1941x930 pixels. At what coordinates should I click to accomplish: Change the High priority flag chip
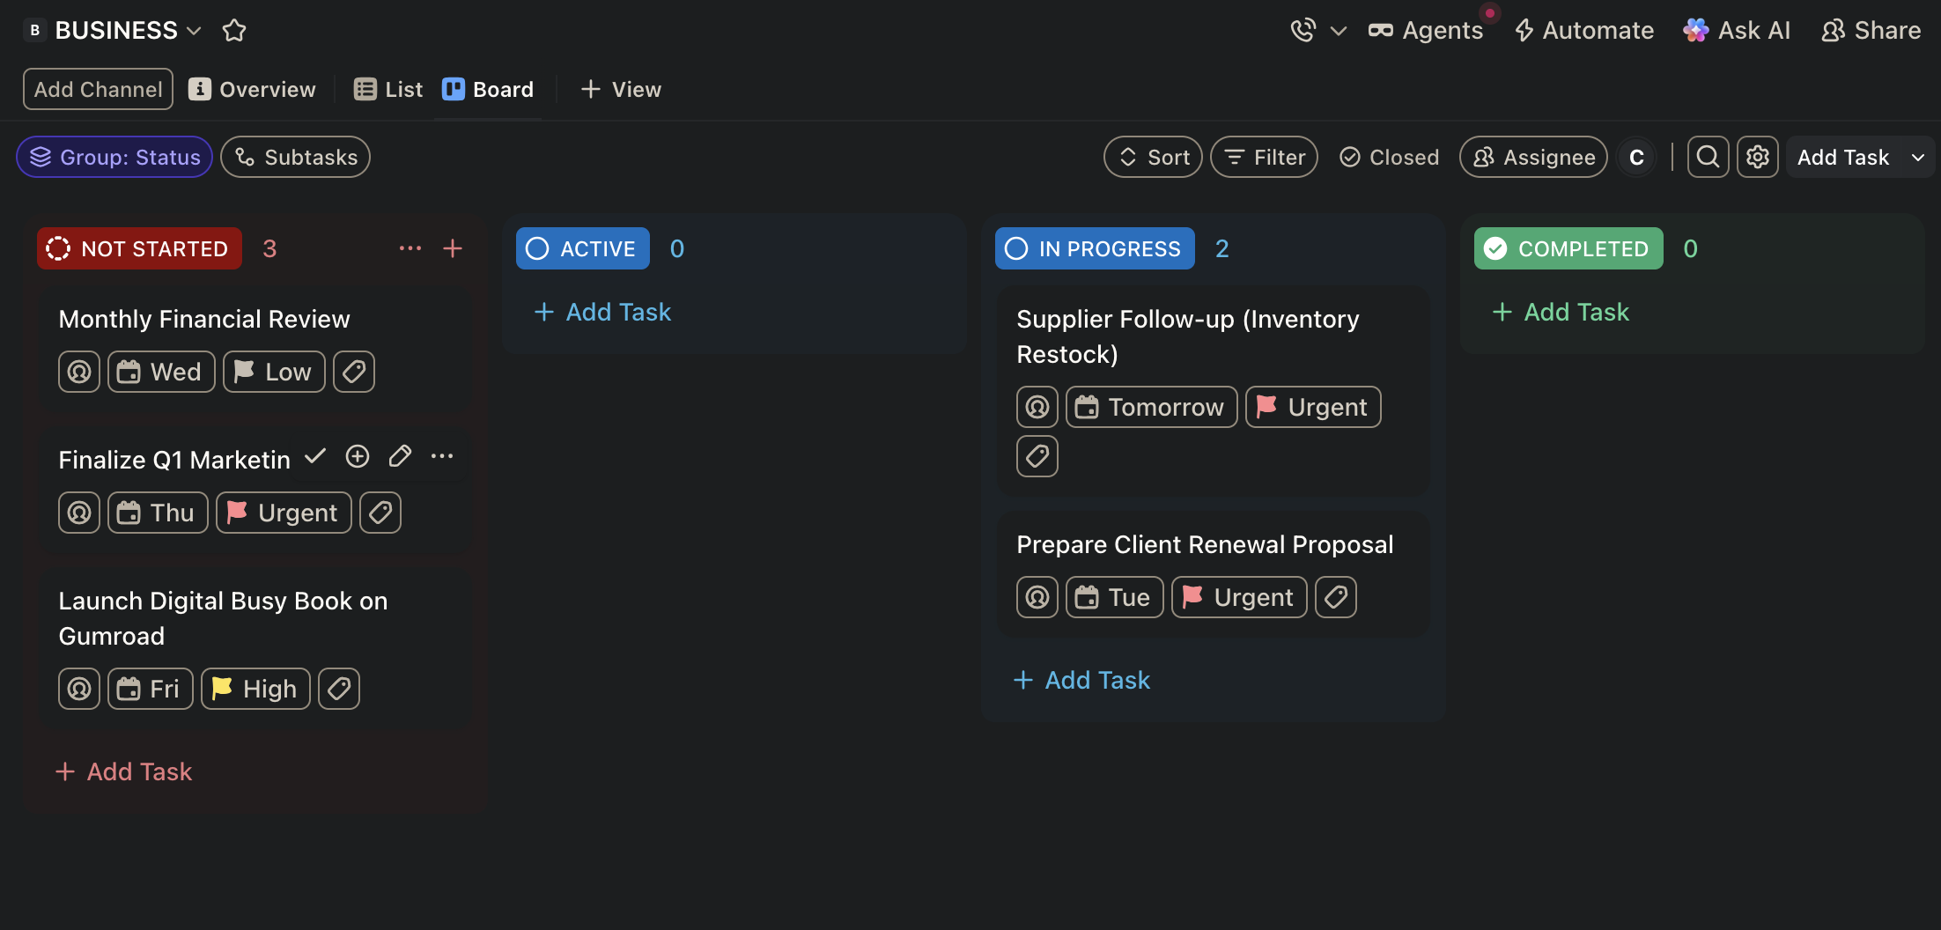tap(255, 689)
